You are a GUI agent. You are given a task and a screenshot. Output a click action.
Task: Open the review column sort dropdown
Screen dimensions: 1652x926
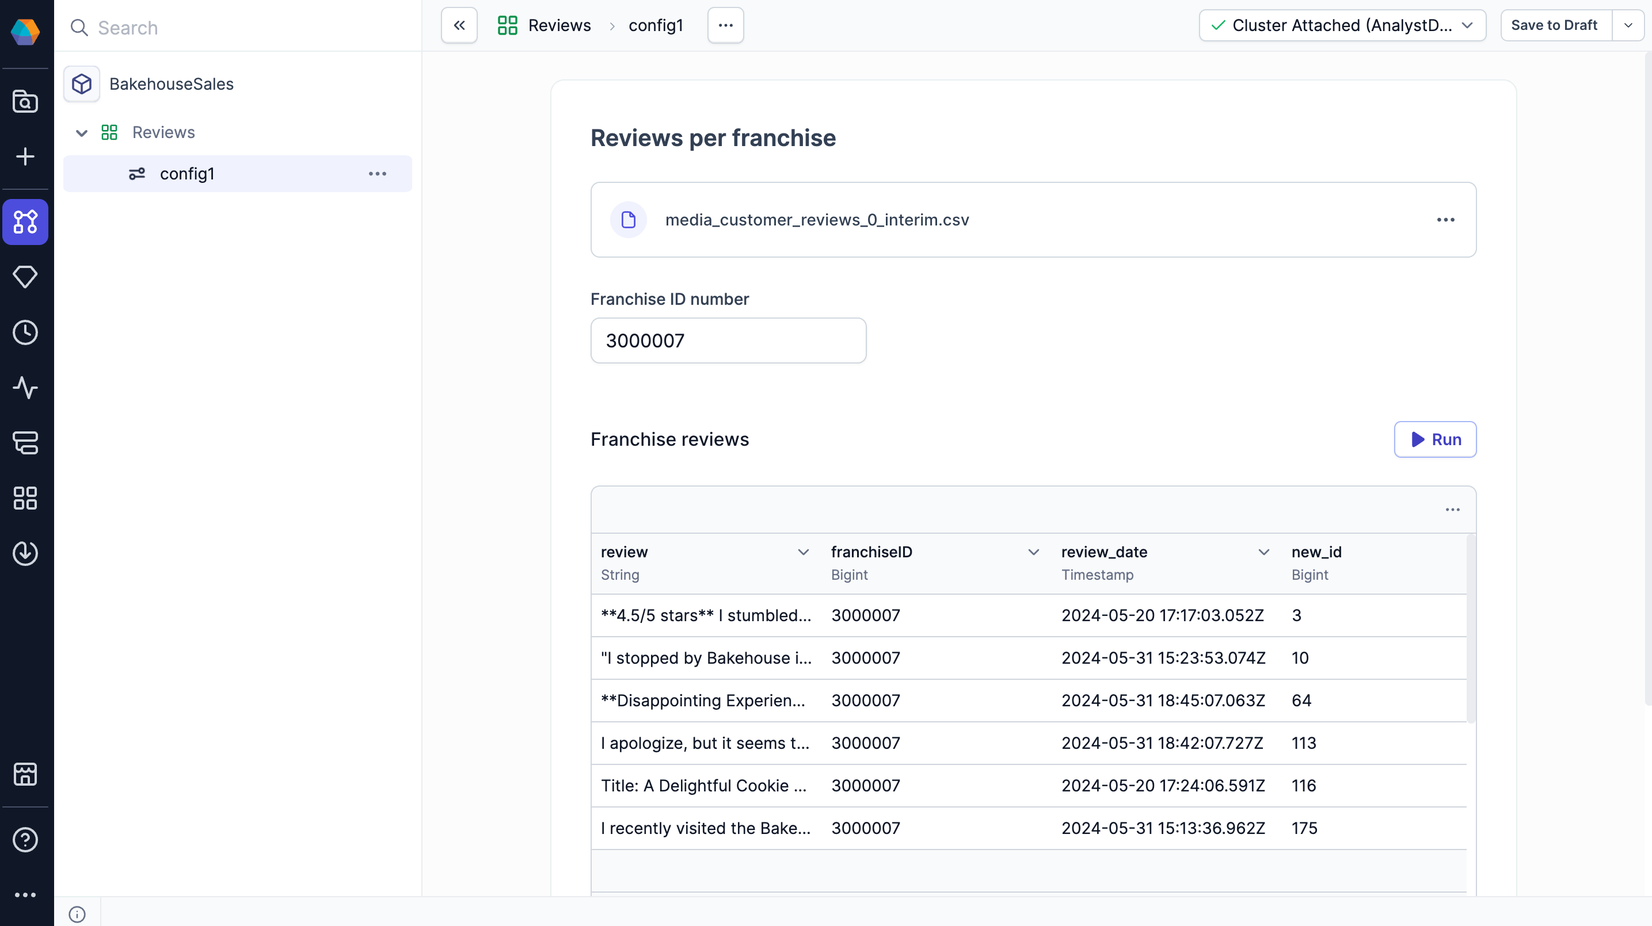click(803, 552)
